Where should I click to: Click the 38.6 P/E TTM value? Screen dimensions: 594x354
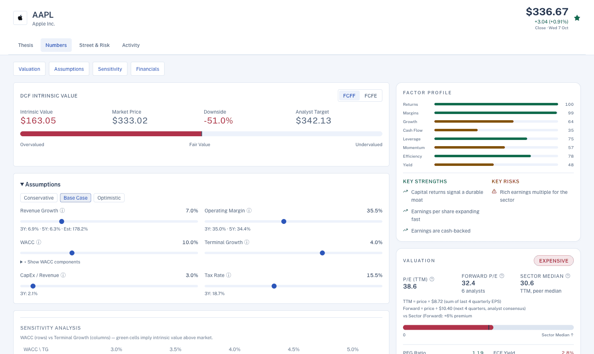[x=410, y=286]
